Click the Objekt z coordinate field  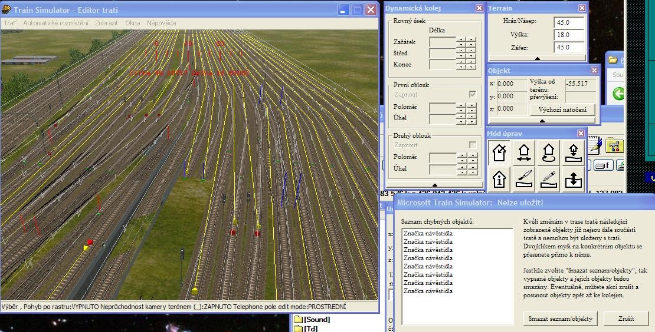coord(512,109)
